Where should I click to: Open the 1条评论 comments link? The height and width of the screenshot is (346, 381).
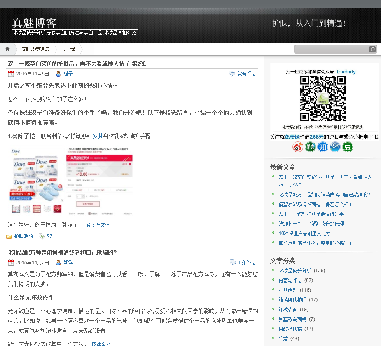247,262
